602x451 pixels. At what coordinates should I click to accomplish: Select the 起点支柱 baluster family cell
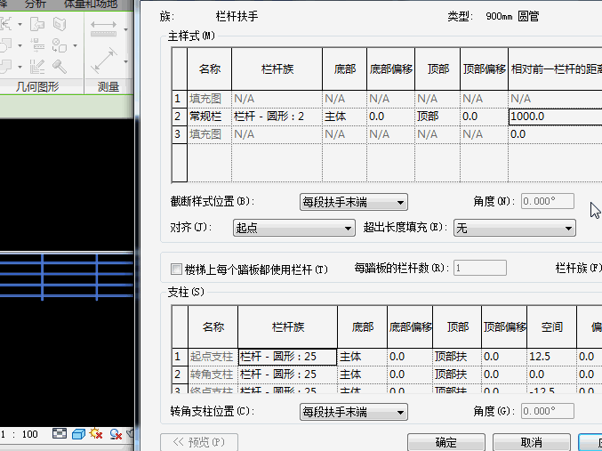(x=286, y=357)
